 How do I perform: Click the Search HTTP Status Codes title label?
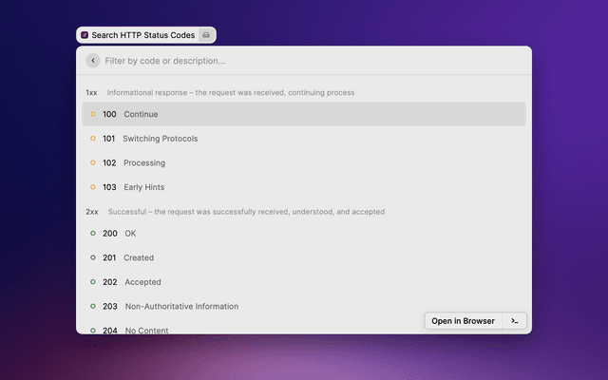pos(142,35)
